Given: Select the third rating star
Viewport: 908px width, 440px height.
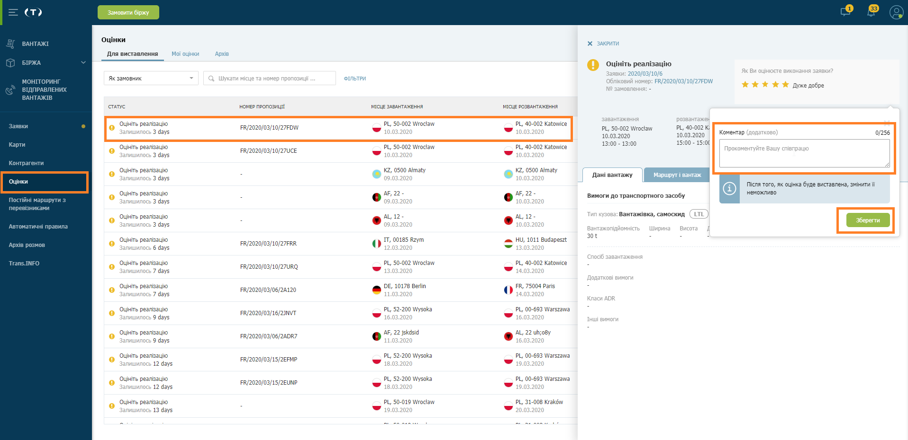Looking at the screenshot, I should point(765,85).
